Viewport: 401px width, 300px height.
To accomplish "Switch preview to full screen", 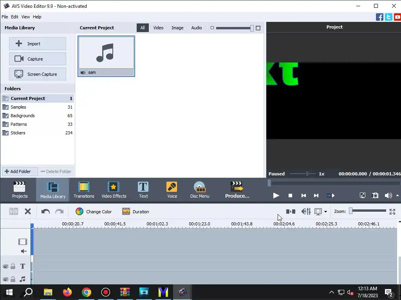I will [362, 196].
